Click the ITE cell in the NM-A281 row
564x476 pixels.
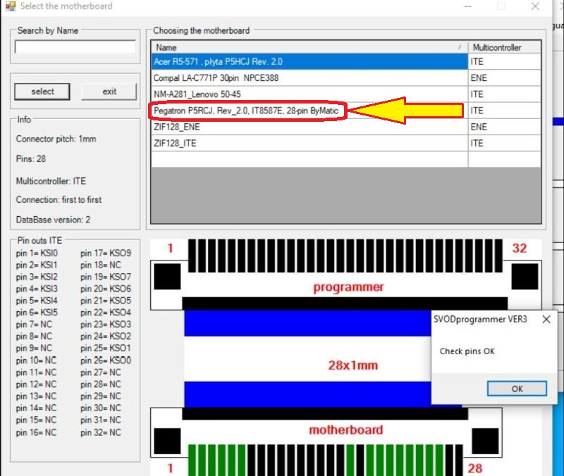click(504, 94)
